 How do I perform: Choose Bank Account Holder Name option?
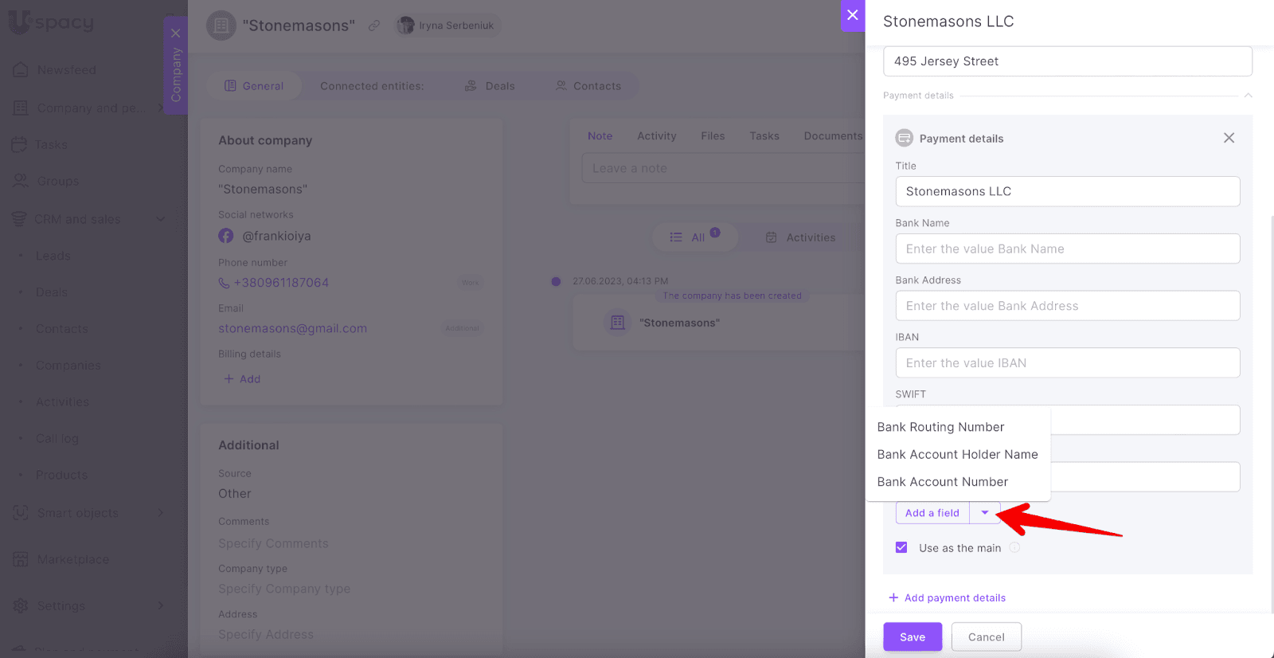click(x=957, y=454)
